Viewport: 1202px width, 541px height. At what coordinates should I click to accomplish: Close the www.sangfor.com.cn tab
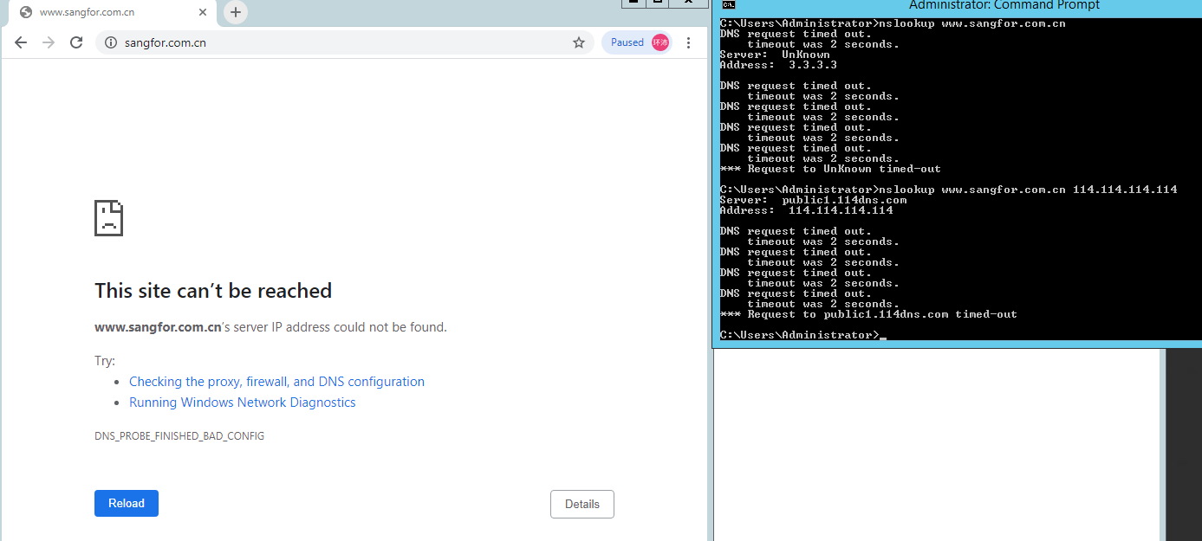(204, 12)
